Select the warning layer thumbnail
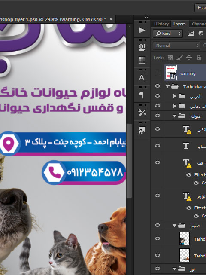 tap(170, 73)
